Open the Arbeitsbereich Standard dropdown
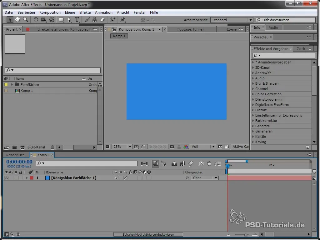The width and height of the screenshot is (320, 240). (232, 20)
